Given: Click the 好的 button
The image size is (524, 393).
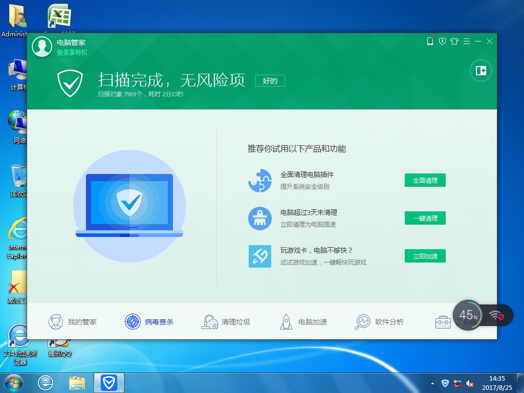Looking at the screenshot, I should (270, 80).
